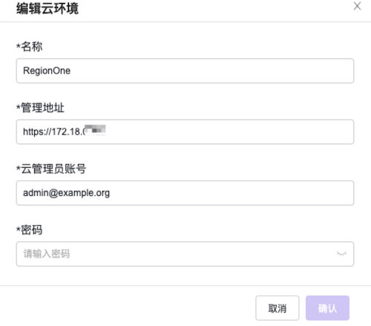The width and height of the screenshot is (371, 326).
Task: Click the *密码 field label
Action: coord(29,230)
